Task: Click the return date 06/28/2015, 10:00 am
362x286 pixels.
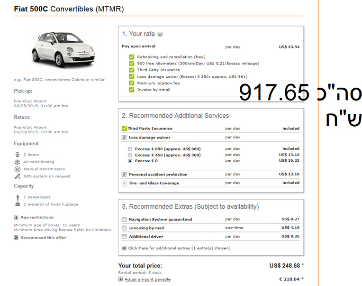Action: point(41,132)
